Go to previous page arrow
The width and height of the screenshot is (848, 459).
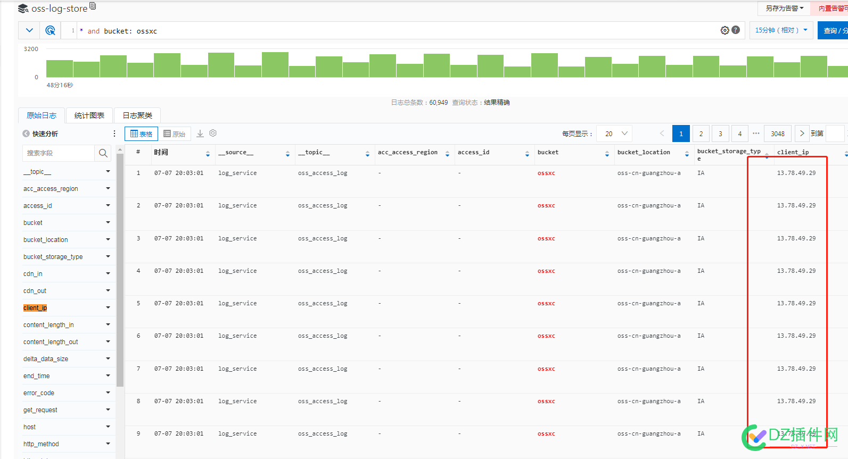tap(662, 133)
